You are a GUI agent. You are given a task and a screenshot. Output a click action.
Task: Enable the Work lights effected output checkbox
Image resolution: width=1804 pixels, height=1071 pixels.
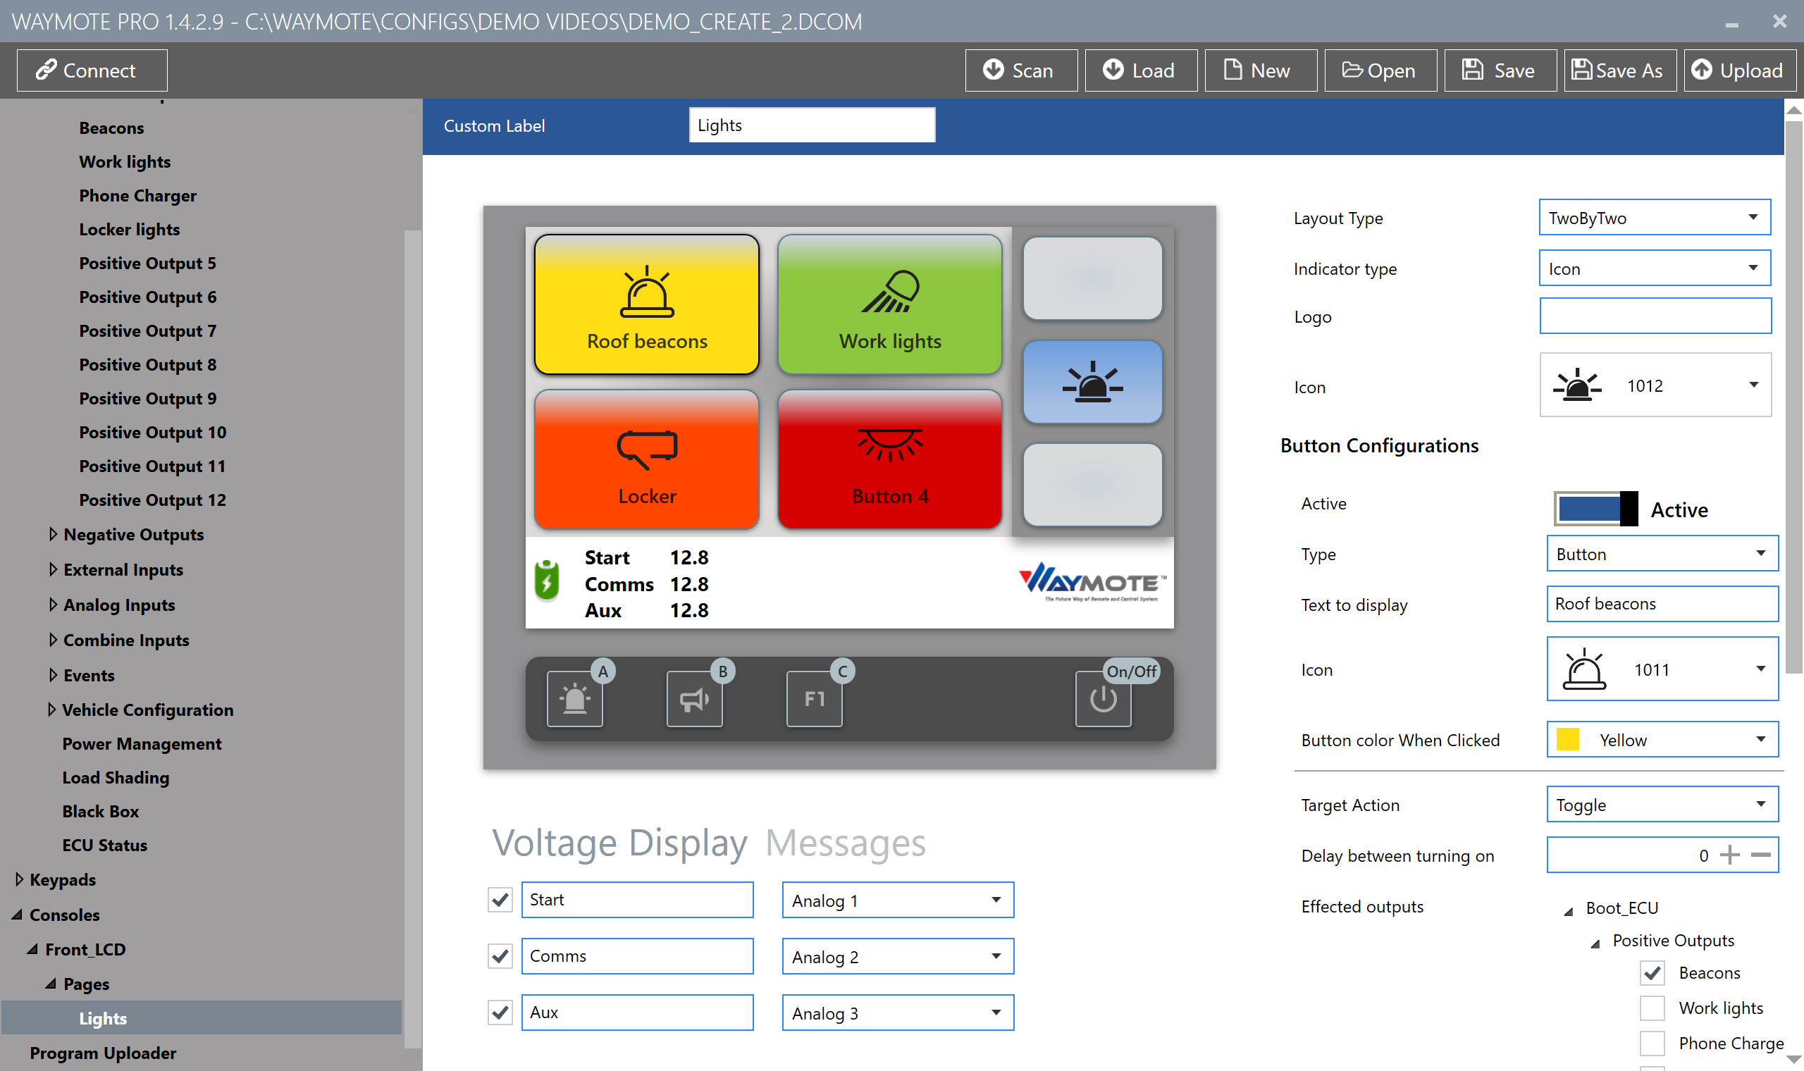click(1652, 1008)
